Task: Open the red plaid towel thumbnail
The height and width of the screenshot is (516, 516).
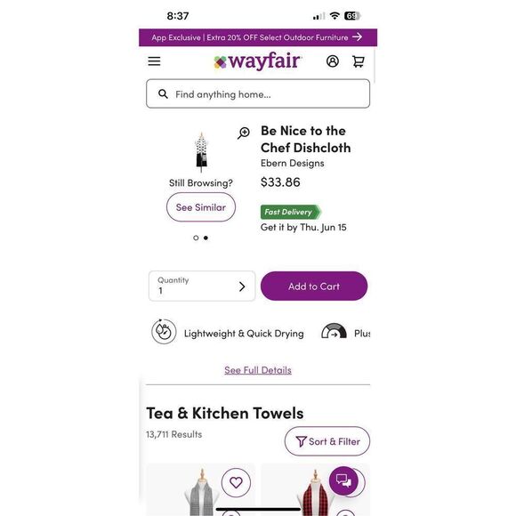Action: tap(315, 489)
